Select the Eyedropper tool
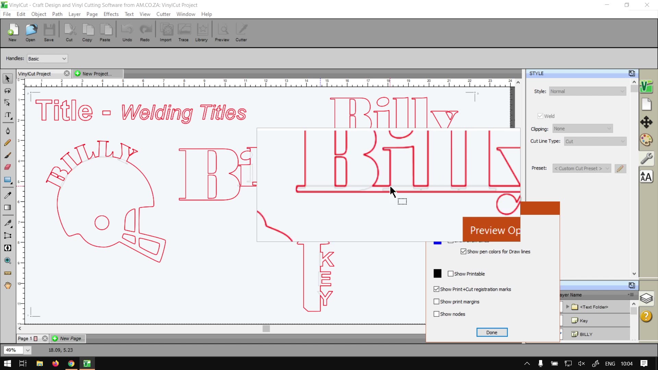The height and width of the screenshot is (370, 658). tap(8, 195)
